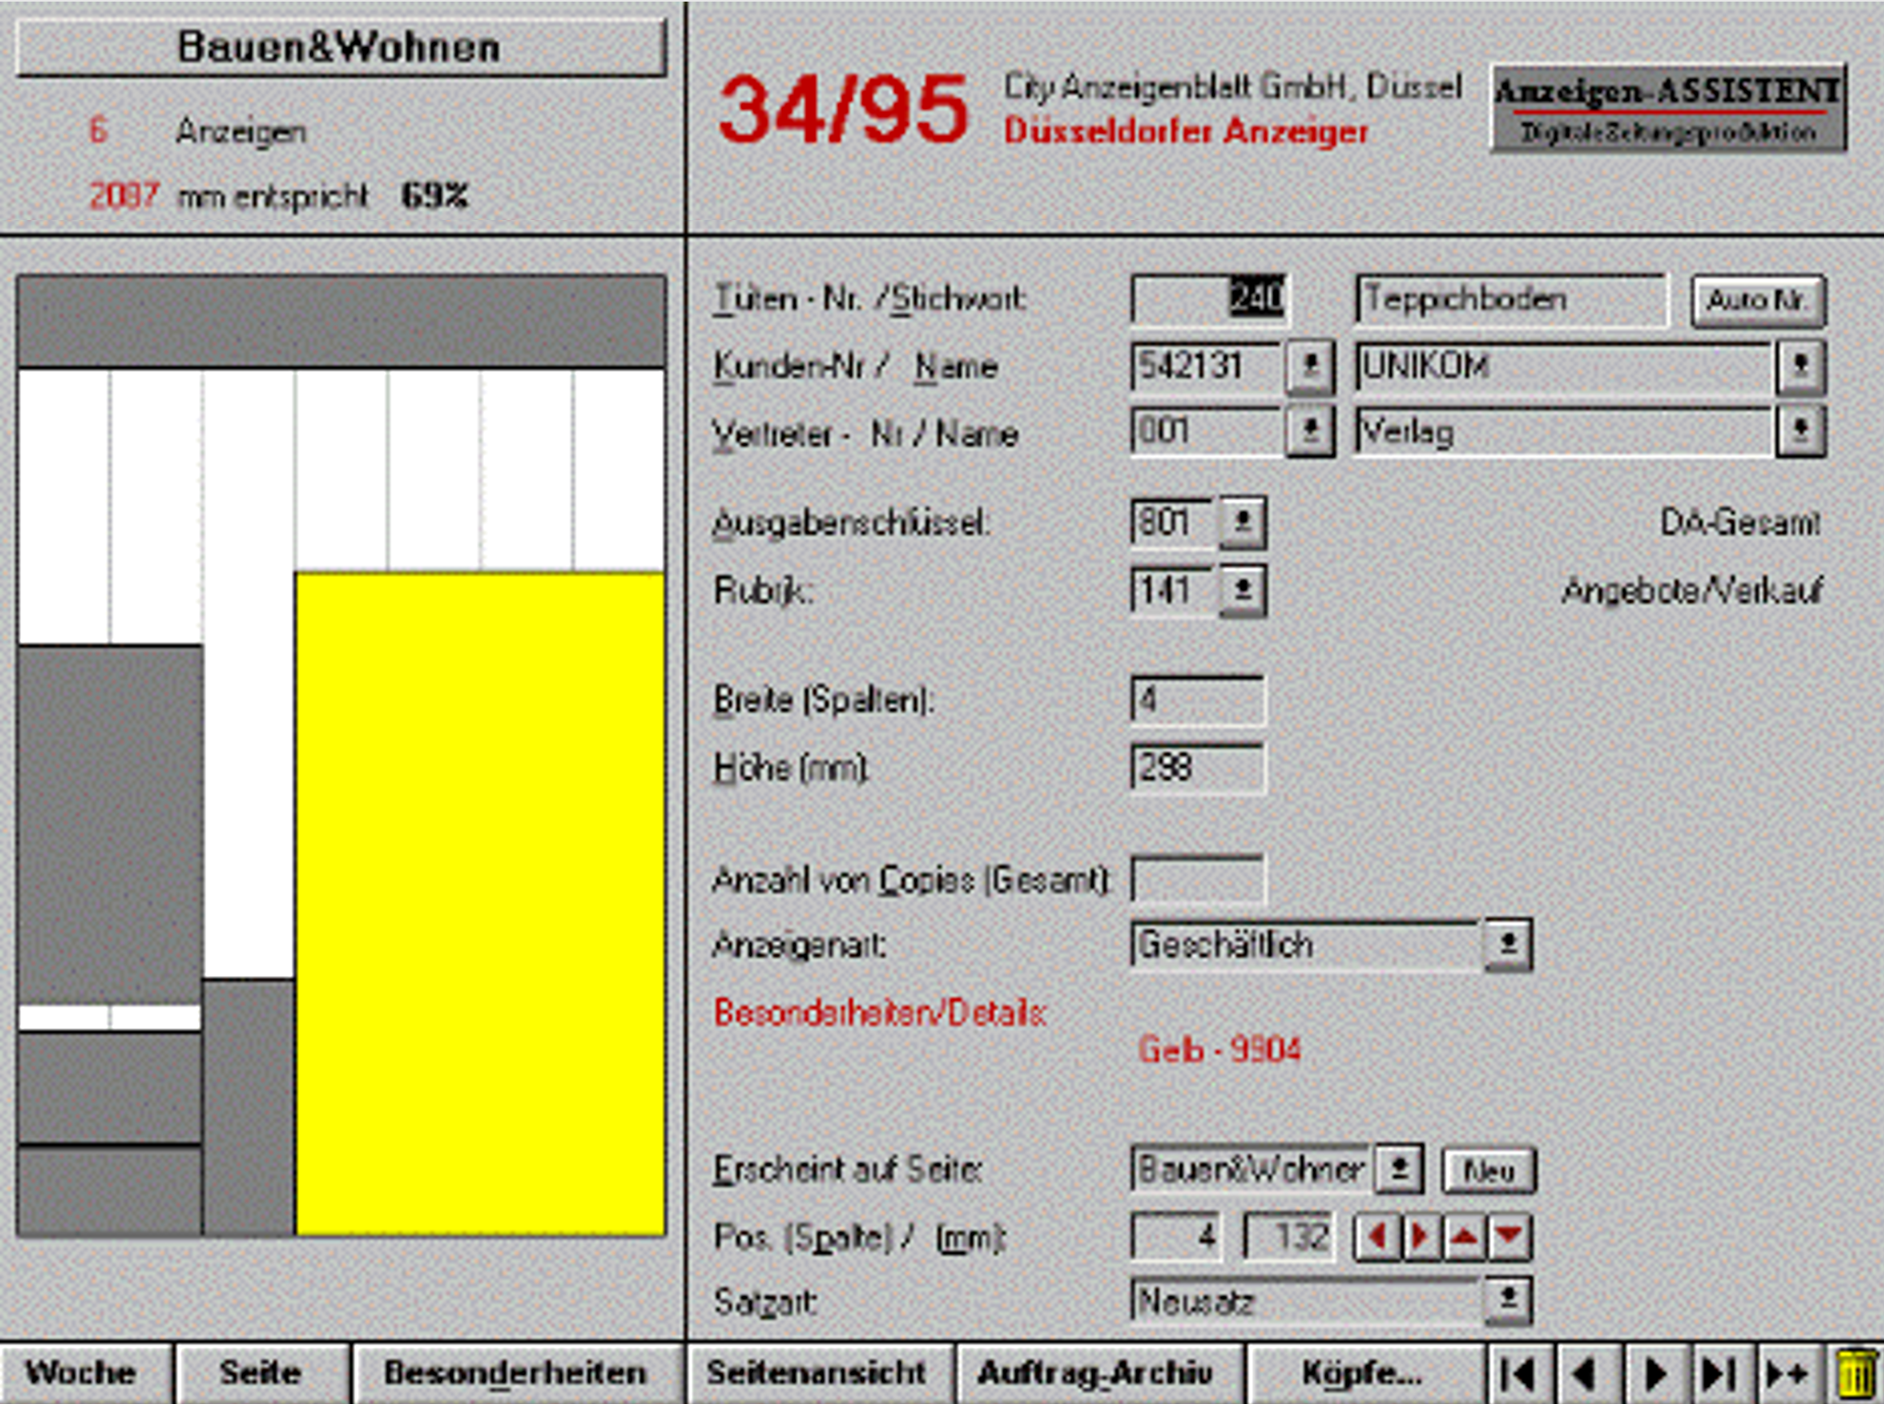Viewport: 1884px width, 1404px height.
Task: Click the previous-record arrow icon
Action: coord(1586,1373)
